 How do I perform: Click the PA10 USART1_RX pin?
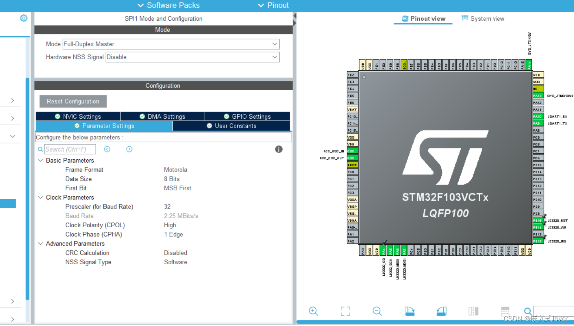538,116
